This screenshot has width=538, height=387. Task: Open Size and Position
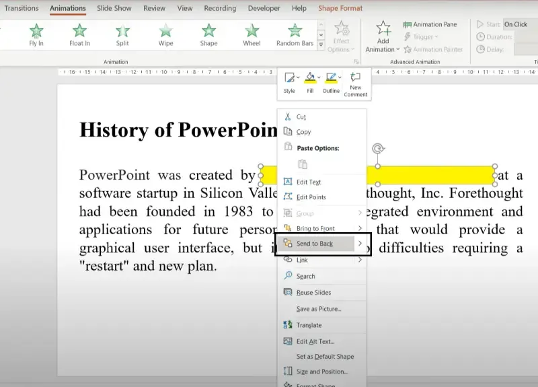322,372
